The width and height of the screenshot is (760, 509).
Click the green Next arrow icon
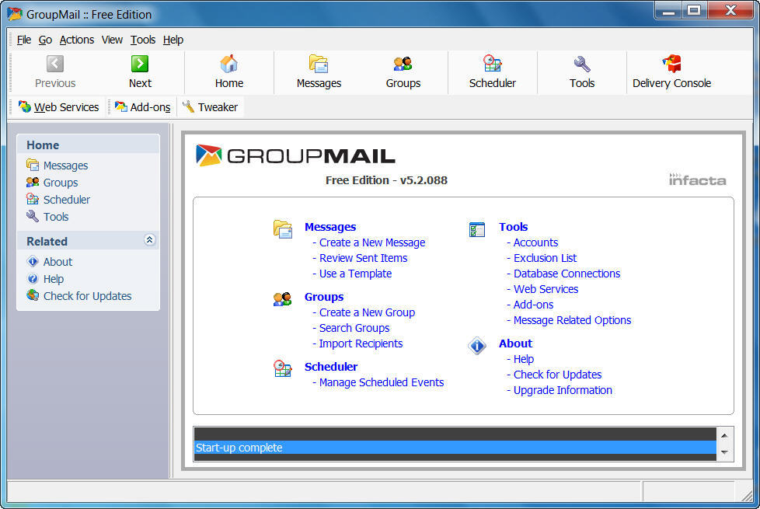pyautogui.click(x=140, y=64)
